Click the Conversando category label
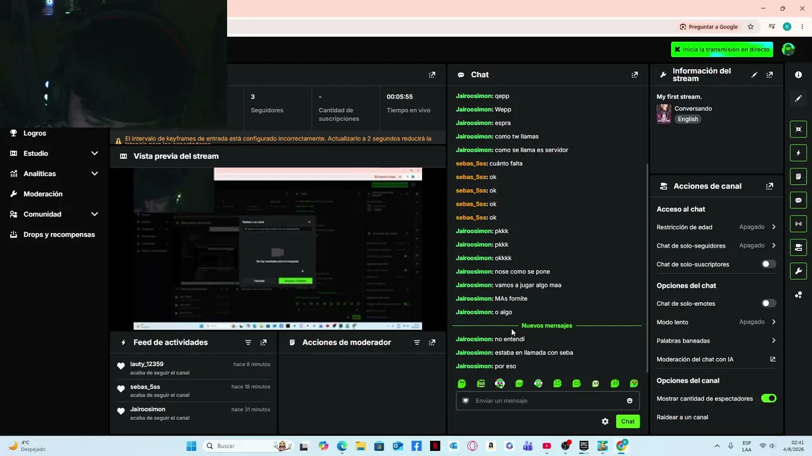Viewport: 812px width, 456px height. click(x=693, y=108)
